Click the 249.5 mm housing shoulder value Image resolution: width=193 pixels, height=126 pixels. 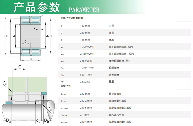[86, 108]
